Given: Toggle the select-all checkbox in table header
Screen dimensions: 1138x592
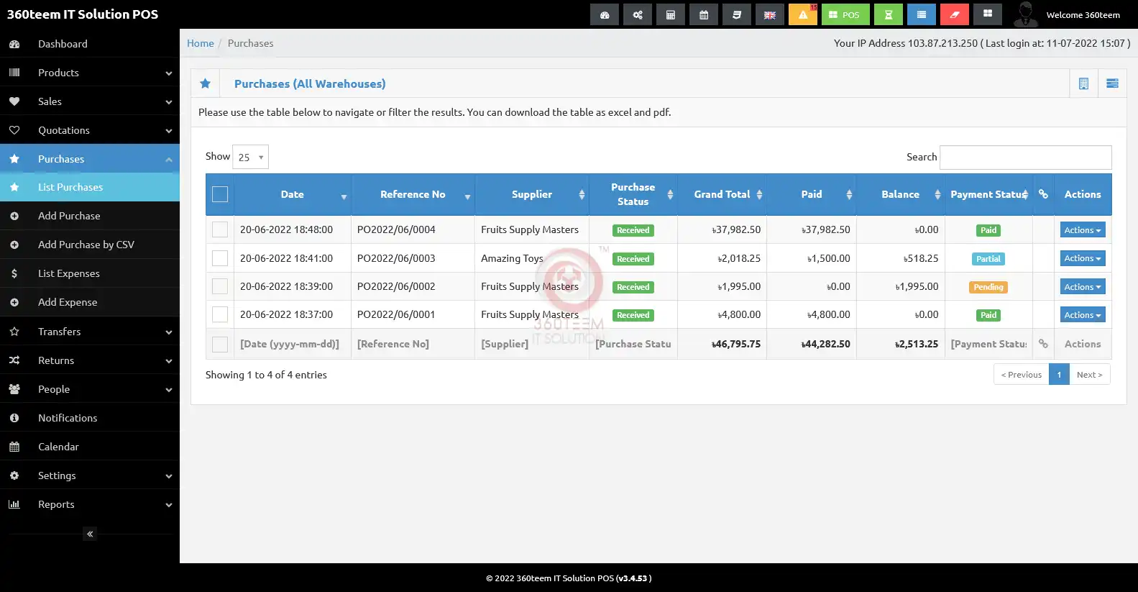Looking at the screenshot, I should pos(220,194).
